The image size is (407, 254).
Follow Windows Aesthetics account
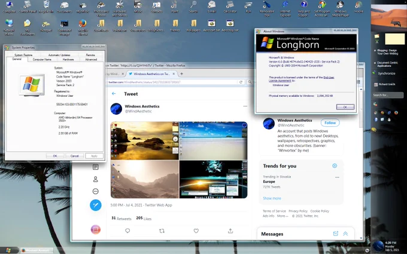click(330, 123)
